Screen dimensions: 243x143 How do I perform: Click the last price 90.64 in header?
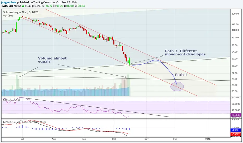tap(18, 6)
